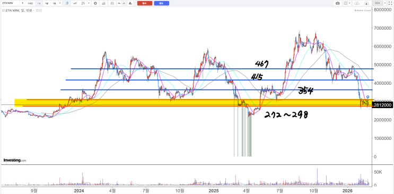Click the 1000000 price axis label
The image size is (394, 194).
(382, 138)
